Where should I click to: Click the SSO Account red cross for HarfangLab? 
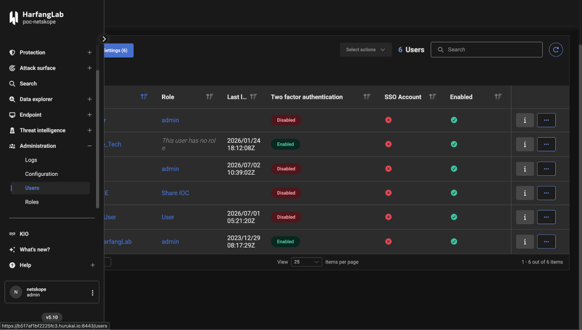click(388, 242)
